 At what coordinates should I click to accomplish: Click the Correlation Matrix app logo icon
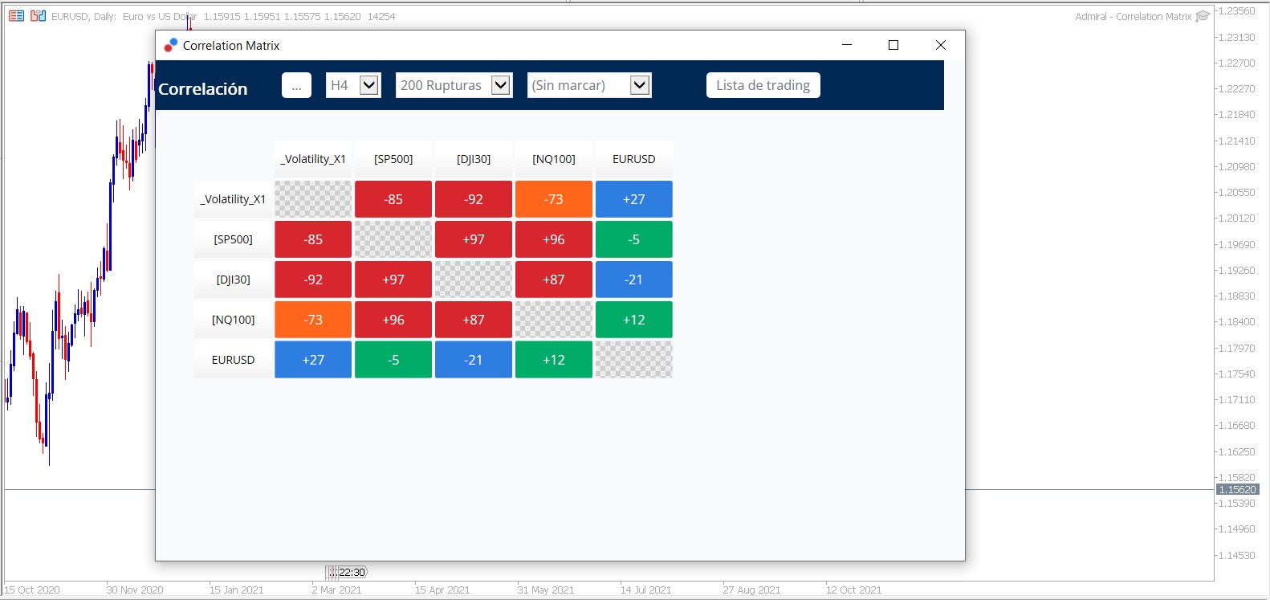click(x=170, y=45)
